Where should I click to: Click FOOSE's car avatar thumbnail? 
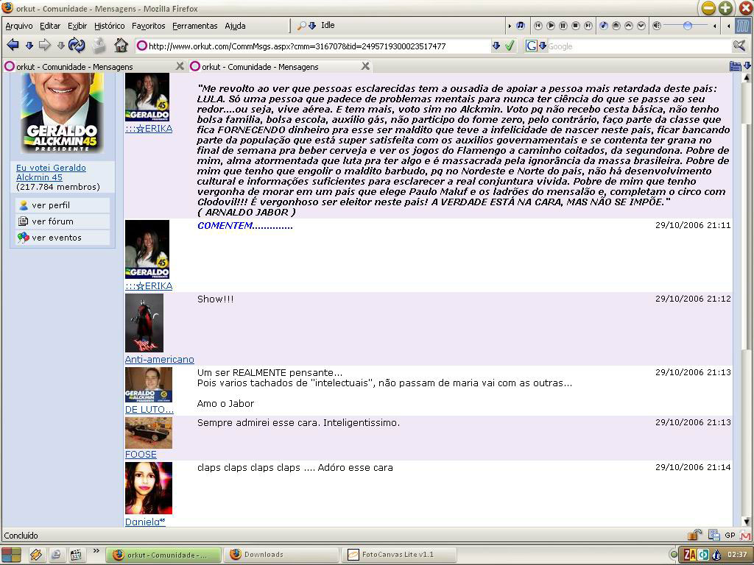click(149, 433)
